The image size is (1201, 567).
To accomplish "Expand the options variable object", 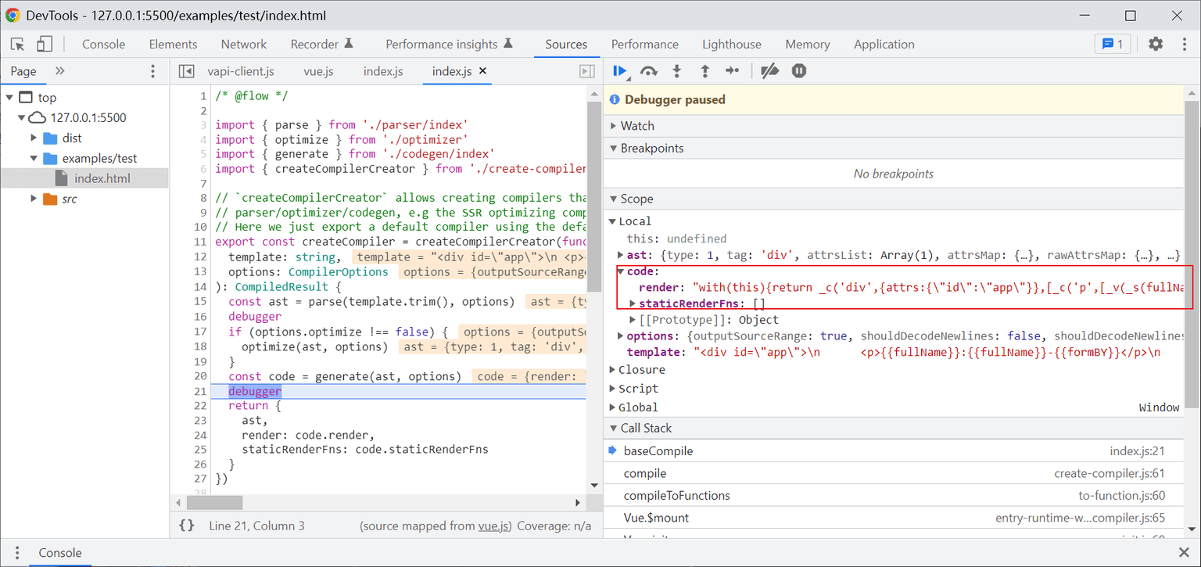I will tap(621, 336).
